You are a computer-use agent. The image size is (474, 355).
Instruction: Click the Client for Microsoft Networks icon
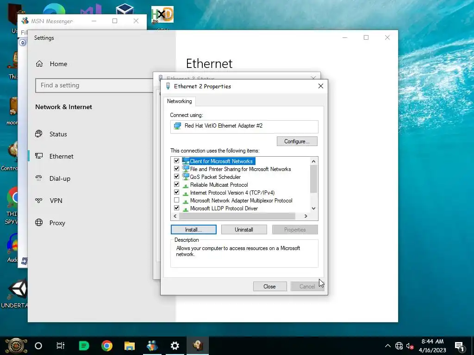186,161
